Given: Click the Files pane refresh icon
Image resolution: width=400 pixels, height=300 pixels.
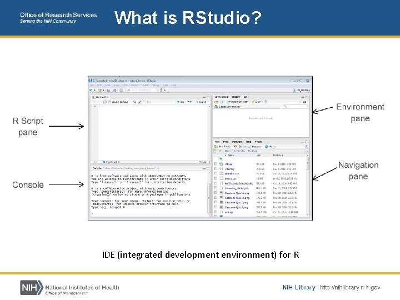Looking at the screenshot, I should tap(307, 147).
